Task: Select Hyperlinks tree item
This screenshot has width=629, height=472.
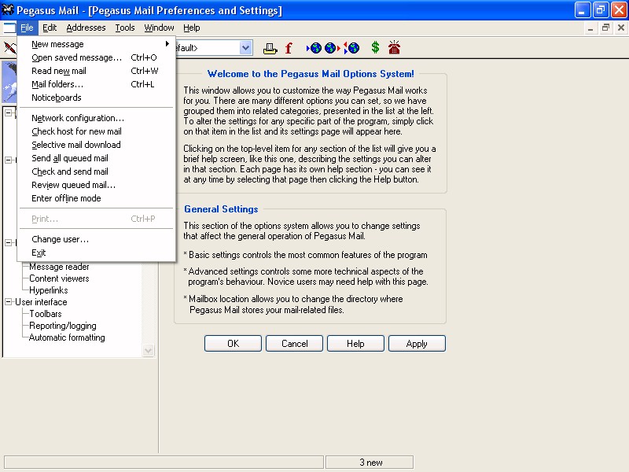Action: (49, 289)
